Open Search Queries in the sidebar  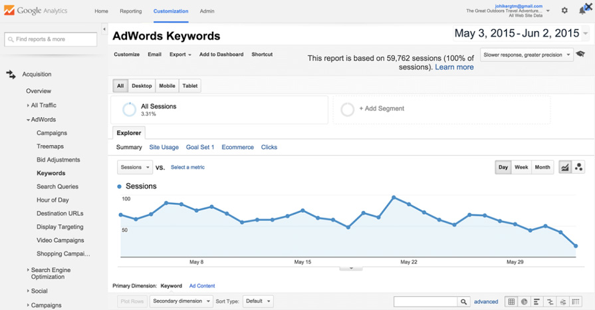point(57,186)
